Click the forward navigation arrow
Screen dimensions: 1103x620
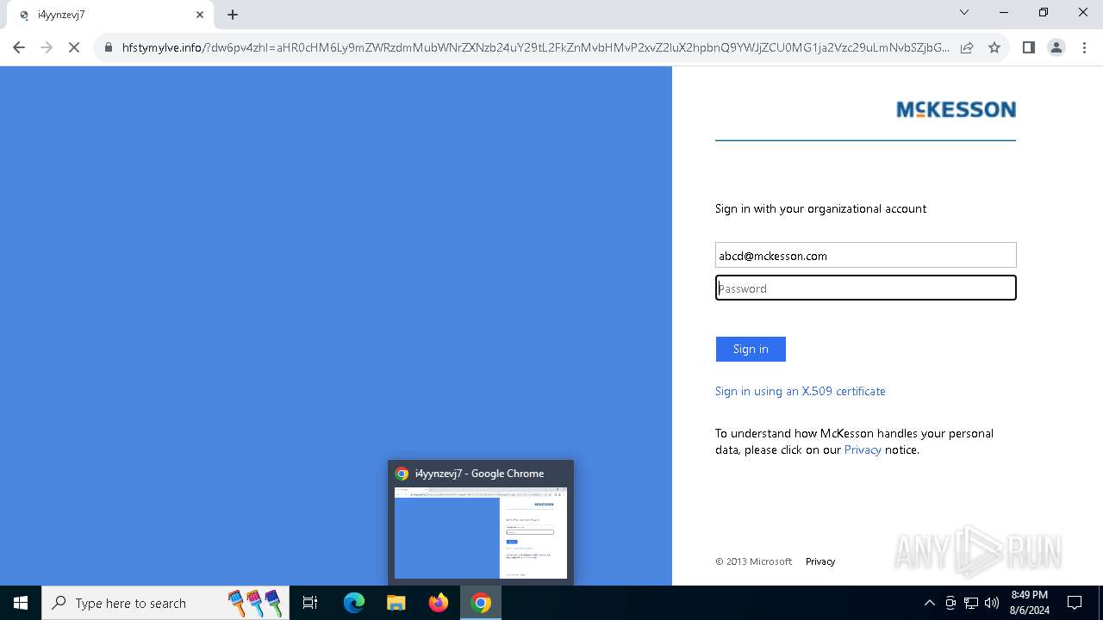click(x=47, y=47)
